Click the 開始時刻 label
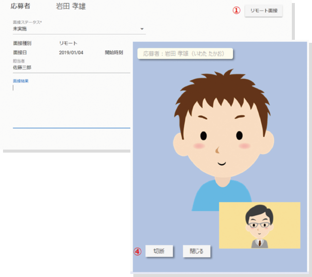The height and width of the screenshot is (277, 312). point(114,52)
